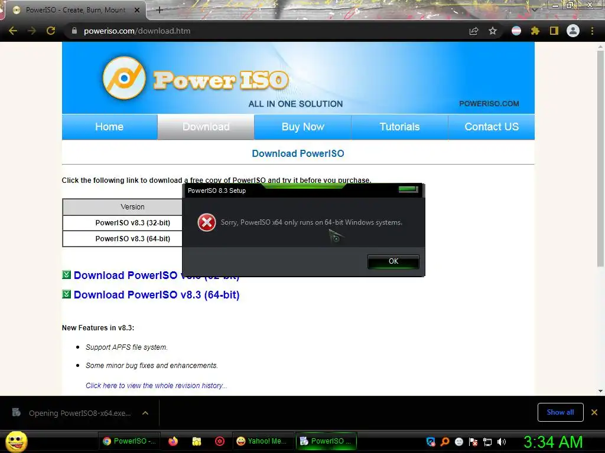Switch to PowerISO Setup taskbar button
The image size is (605, 453).
pos(326,441)
